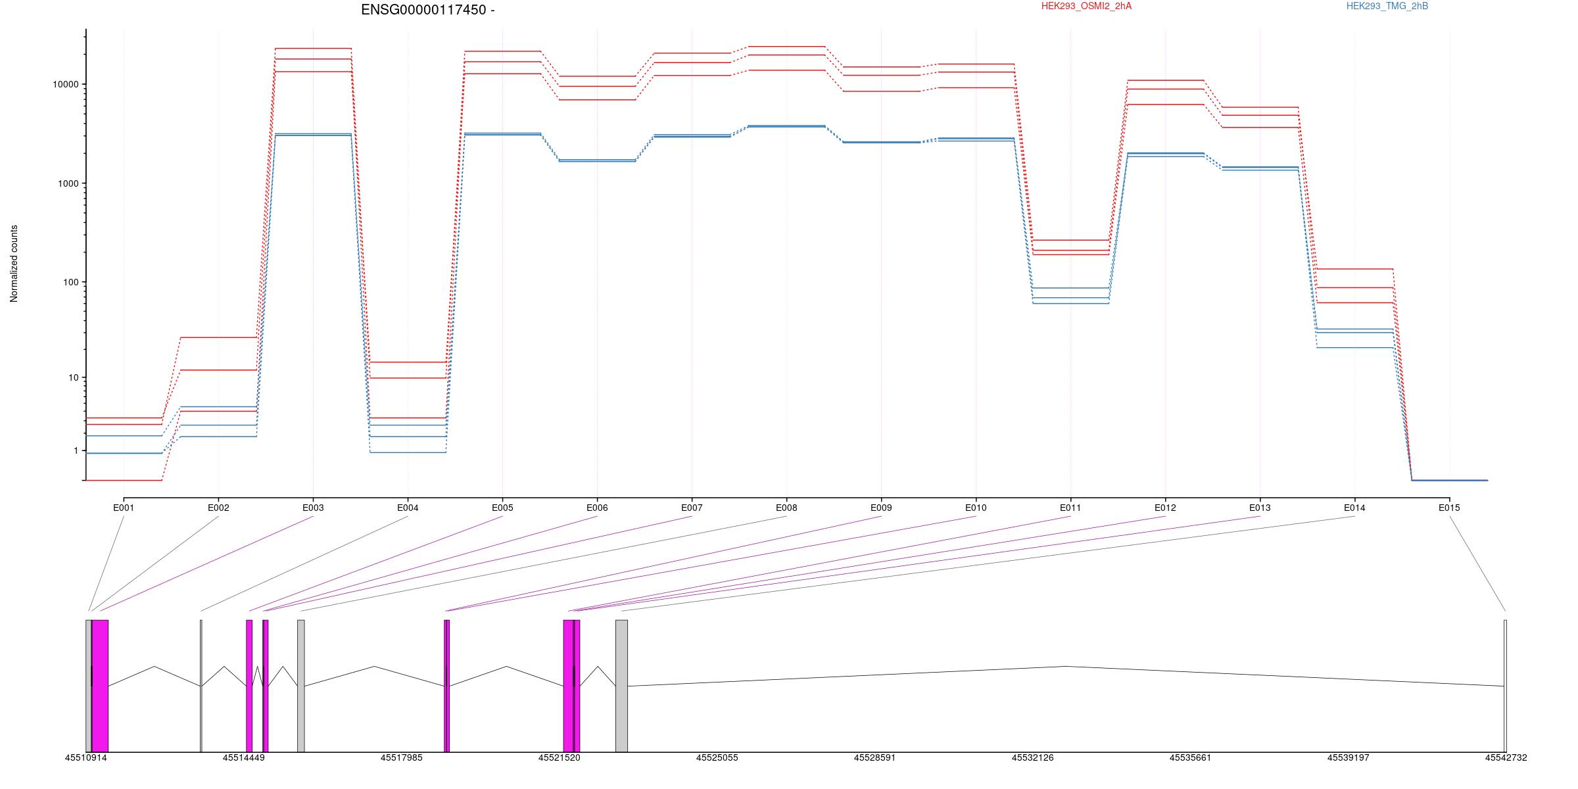Click the 100 y-axis tick label
This screenshot has height=789, width=1578.
point(71,283)
